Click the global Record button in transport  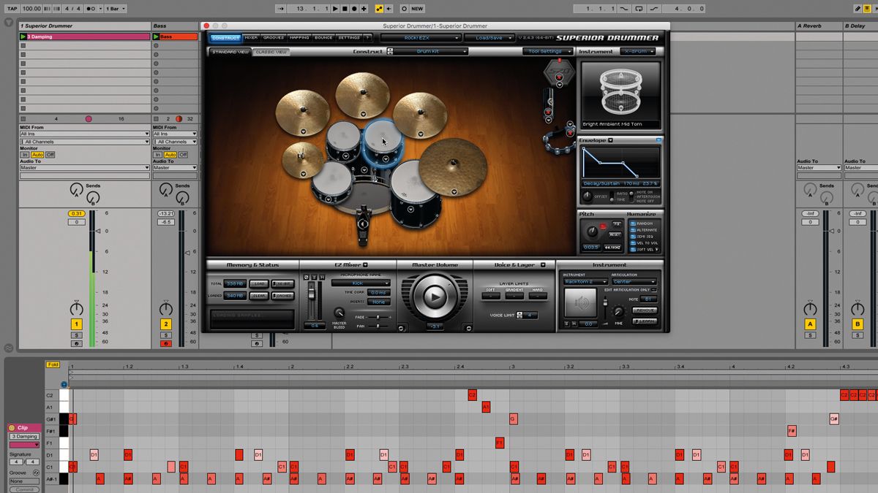(x=353, y=7)
